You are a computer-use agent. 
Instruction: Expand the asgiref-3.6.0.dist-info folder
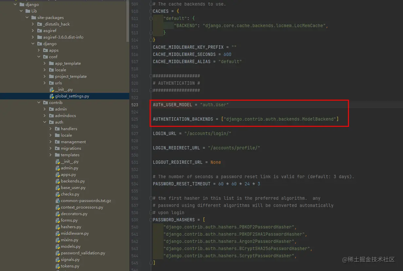point(33,37)
